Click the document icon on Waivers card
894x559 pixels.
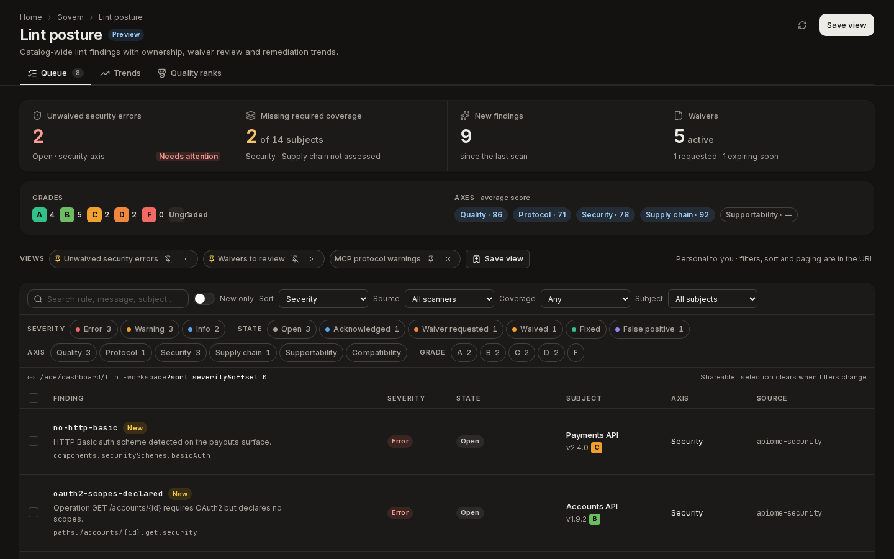coord(679,116)
